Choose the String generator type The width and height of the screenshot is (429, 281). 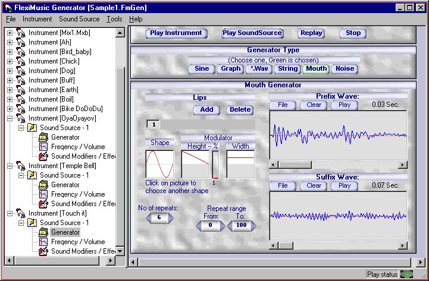pos(287,69)
